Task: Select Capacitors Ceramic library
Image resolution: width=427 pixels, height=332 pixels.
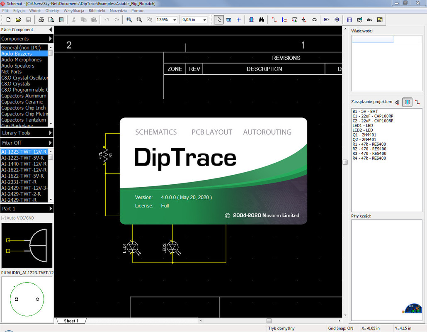Action: (x=24, y=102)
